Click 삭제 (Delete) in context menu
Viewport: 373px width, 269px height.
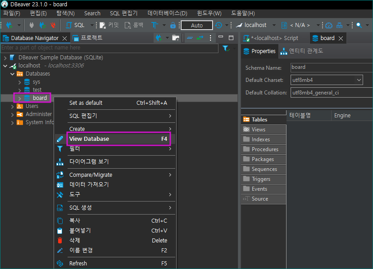115,241
